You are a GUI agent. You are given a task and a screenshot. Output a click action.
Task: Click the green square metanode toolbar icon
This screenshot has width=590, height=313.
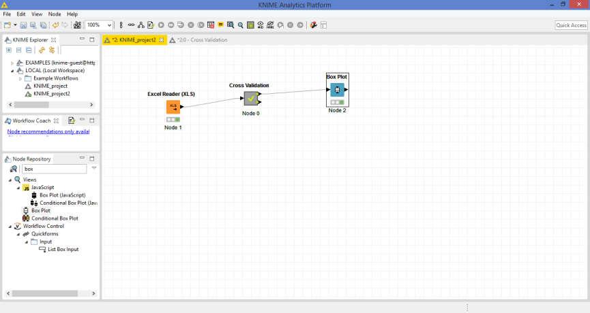point(250,25)
